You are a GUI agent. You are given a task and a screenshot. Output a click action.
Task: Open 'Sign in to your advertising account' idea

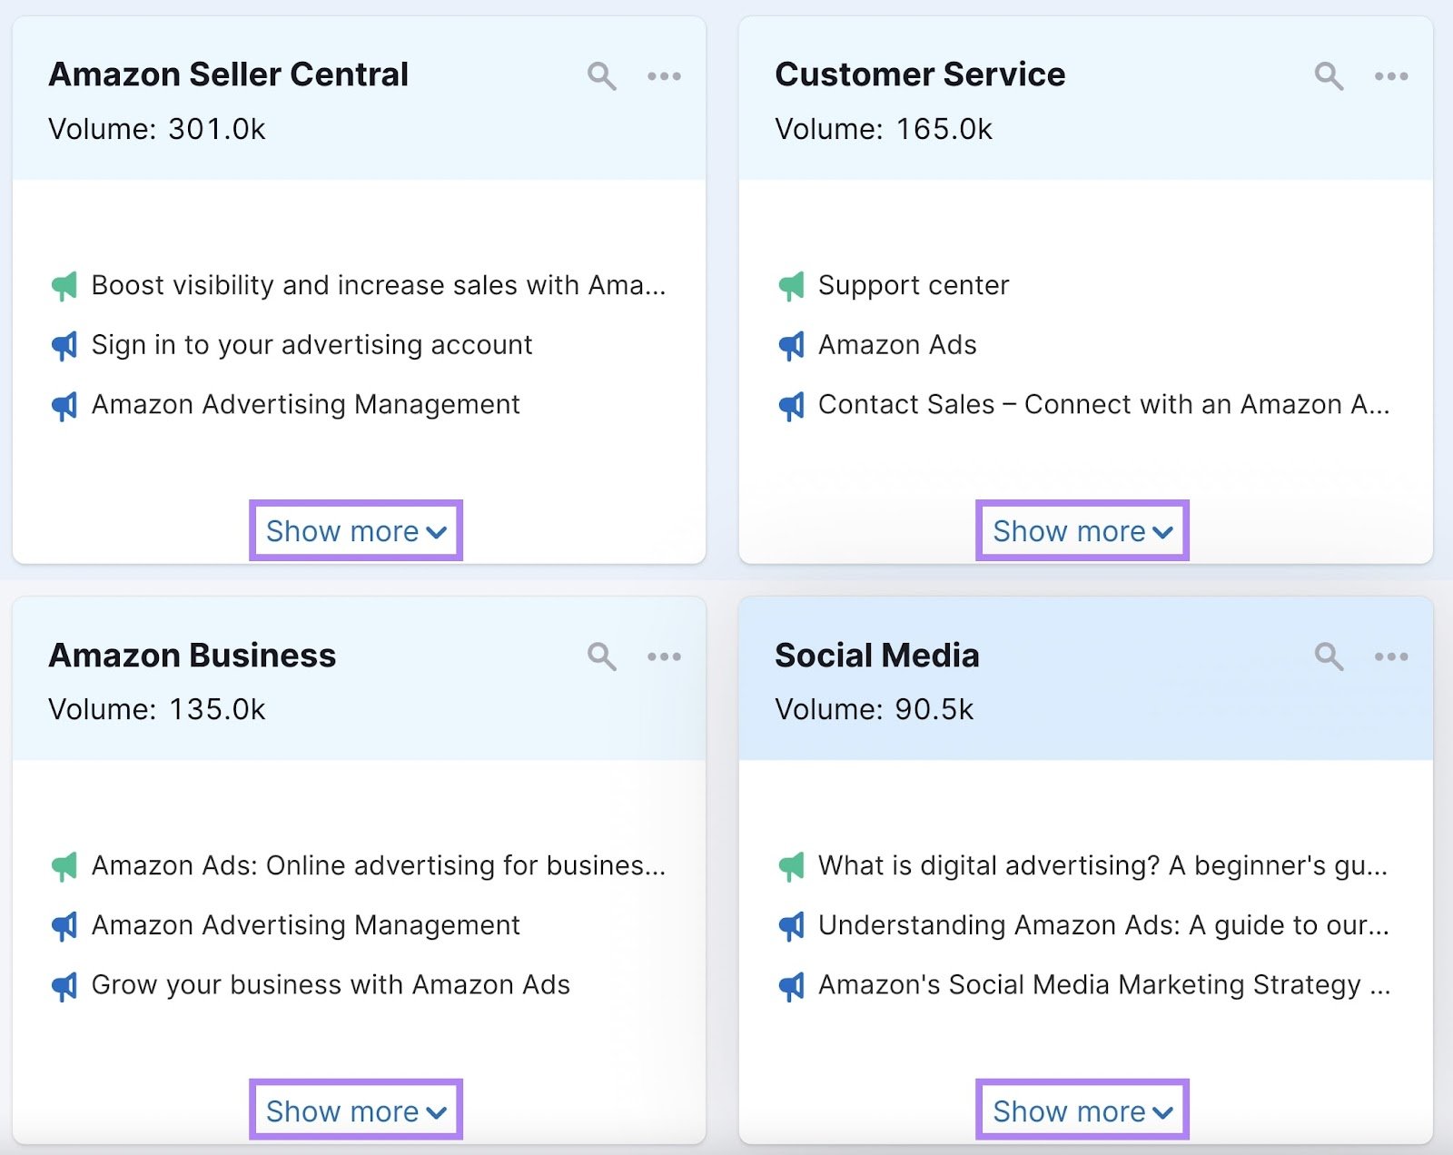311,345
